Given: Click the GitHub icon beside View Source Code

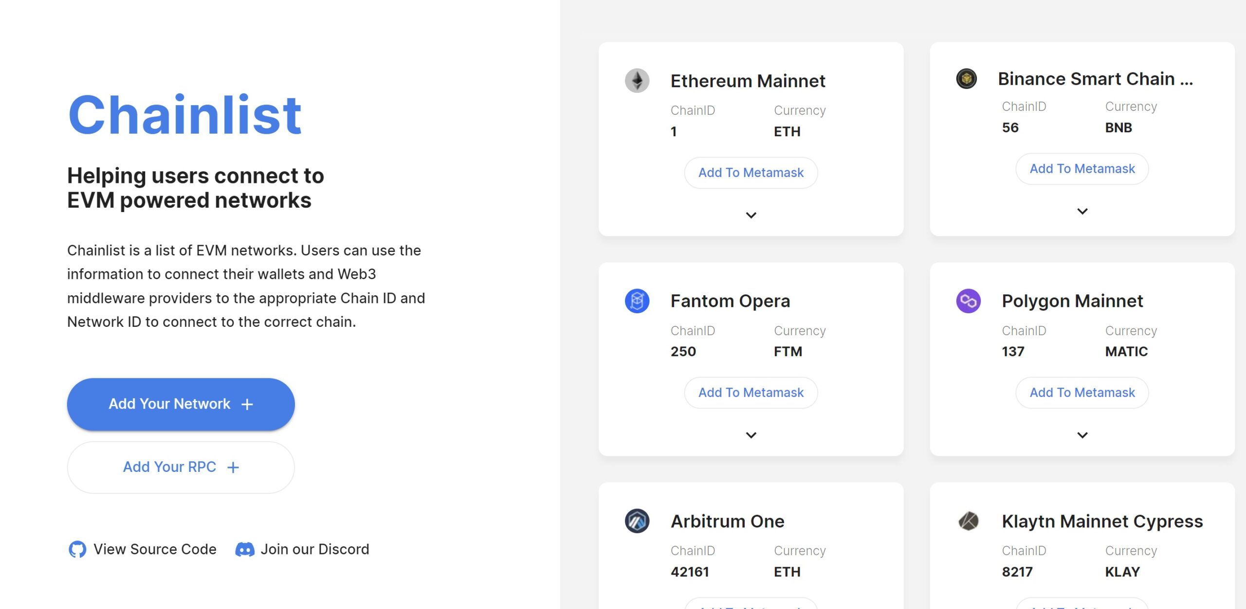Looking at the screenshot, I should tap(77, 549).
